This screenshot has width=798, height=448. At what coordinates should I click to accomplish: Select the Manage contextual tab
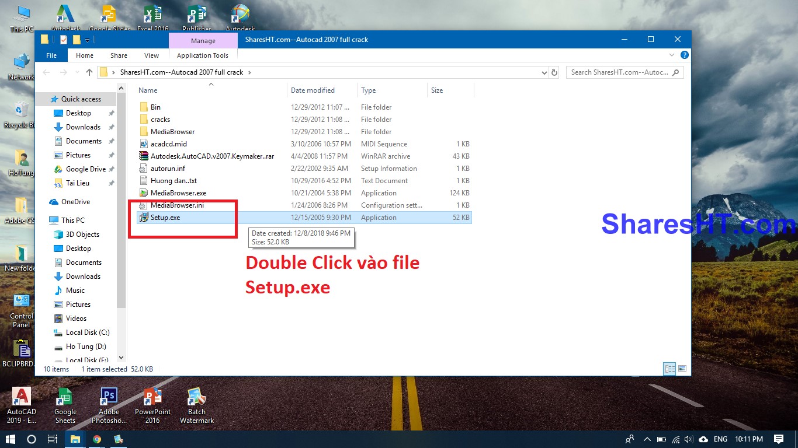point(203,41)
